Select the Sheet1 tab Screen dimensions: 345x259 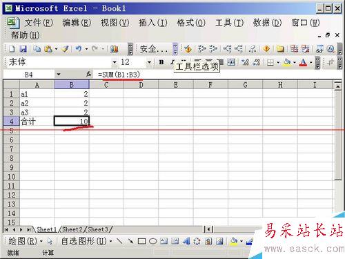click(47, 229)
